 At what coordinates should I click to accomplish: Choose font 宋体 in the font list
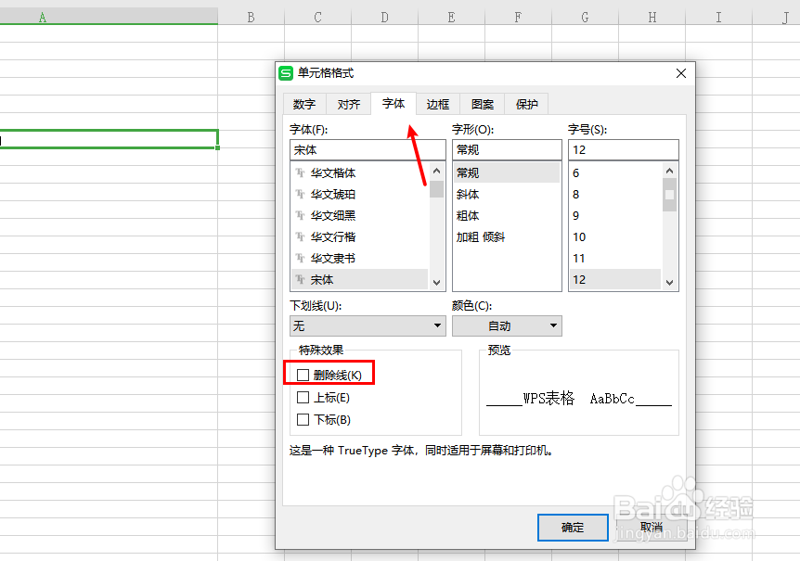click(360, 280)
